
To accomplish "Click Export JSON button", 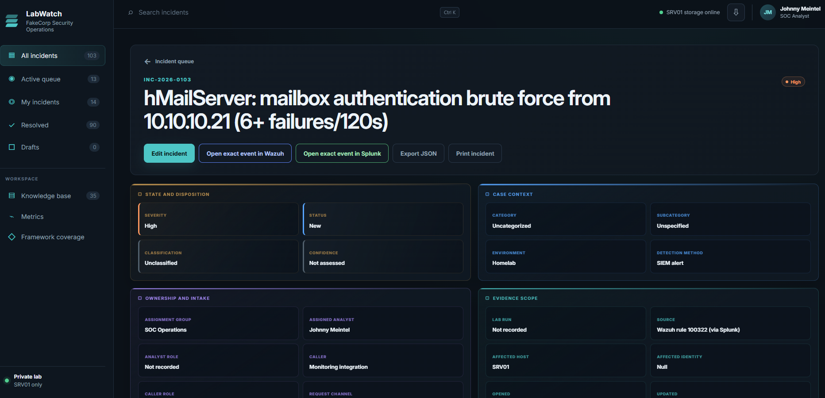I will pos(418,153).
